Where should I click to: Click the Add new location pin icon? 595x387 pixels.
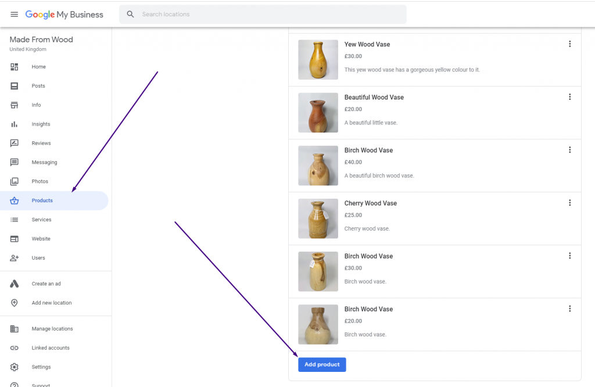[x=15, y=303]
